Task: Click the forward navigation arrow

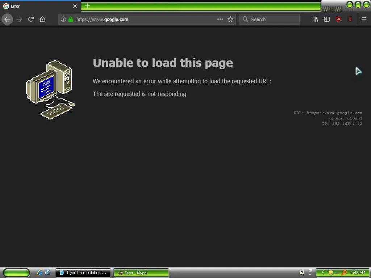Action: [19, 19]
